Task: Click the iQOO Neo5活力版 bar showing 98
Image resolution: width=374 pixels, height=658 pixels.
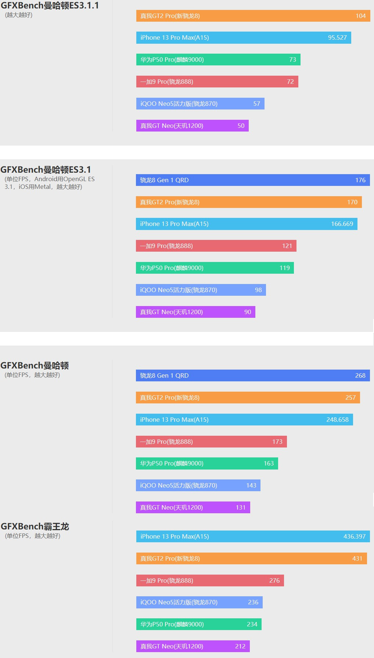Action: coord(201,290)
